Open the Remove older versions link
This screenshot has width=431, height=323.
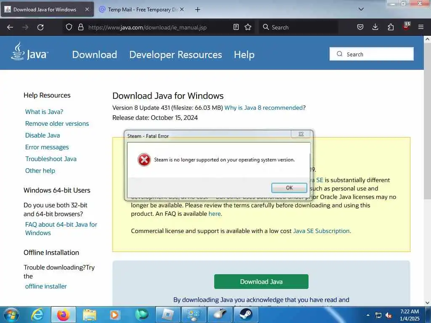[57, 124]
